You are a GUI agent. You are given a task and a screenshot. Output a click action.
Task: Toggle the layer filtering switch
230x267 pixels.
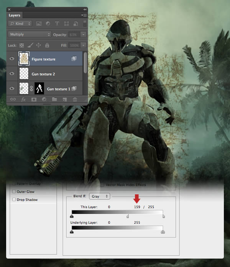[x=85, y=23]
